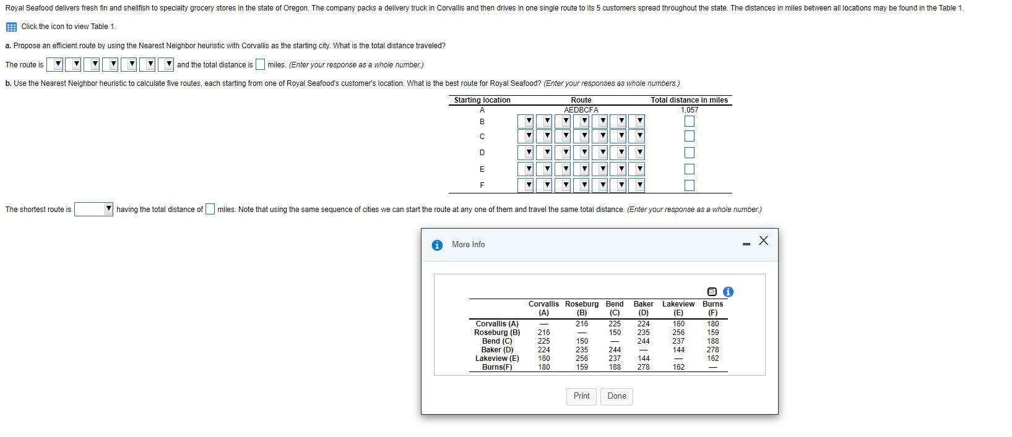Viewport: 1012px width, 437px height.
Task: Open last route dropdown in starting location F row
Action: point(637,185)
